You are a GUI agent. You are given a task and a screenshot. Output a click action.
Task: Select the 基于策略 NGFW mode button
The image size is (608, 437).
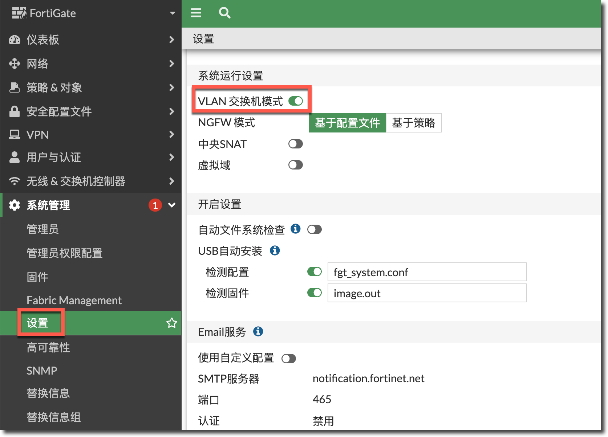[x=413, y=123]
